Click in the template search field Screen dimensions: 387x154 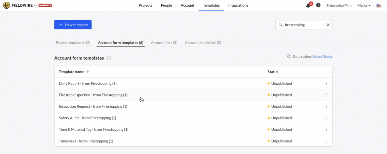coord(303,25)
